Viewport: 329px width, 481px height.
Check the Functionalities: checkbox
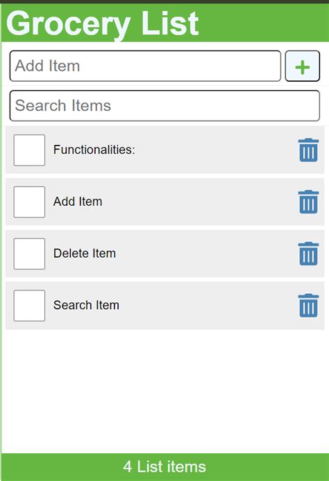[x=29, y=150]
